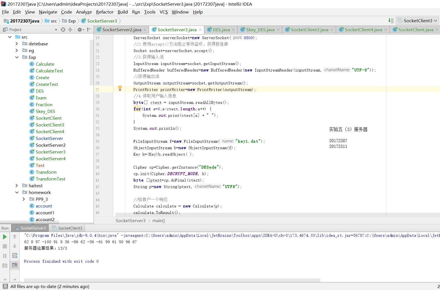Click the Down stack trace arrow
This screenshot has height=290, width=440.
(15, 246)
